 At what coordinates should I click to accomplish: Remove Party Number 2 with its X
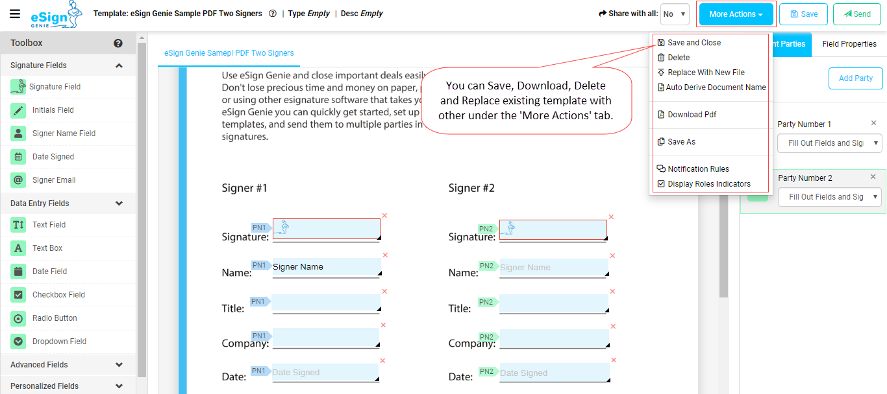tap(873, 177)
